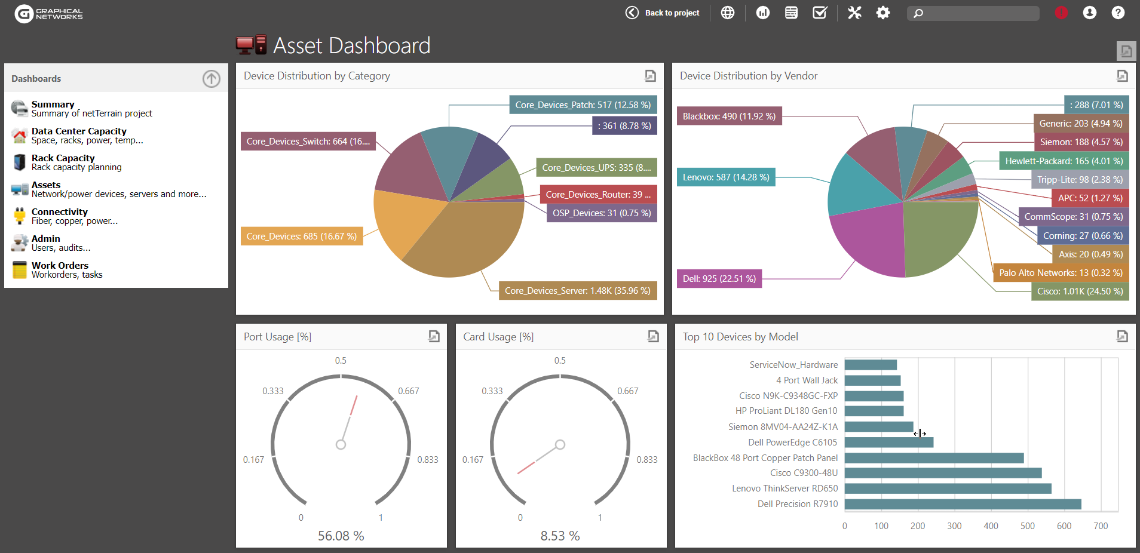
Task: Click the Core_Devices_Server pie chart label
Action: (x=577, y=291)
